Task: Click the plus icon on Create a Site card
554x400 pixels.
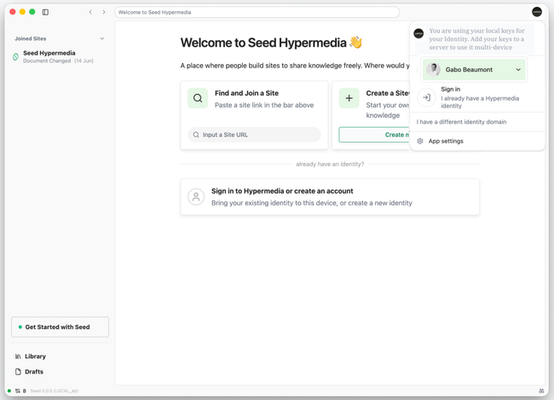Action: point(349,98)
